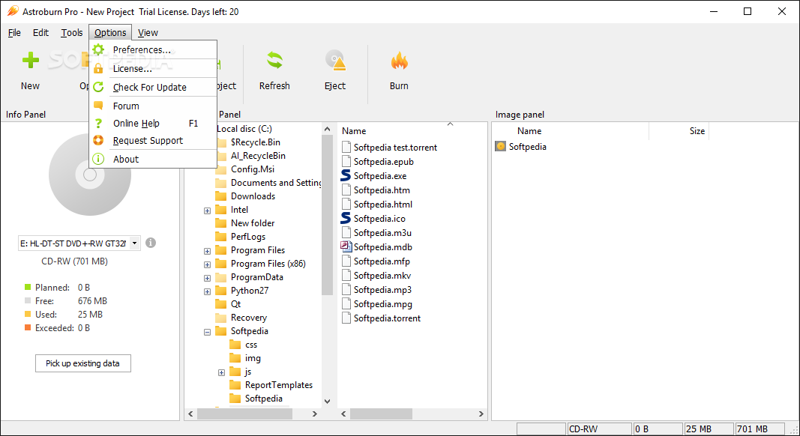Click the drive info icon beside combo box
Viewport: 800px width, 436px height.
pos(151,243)
